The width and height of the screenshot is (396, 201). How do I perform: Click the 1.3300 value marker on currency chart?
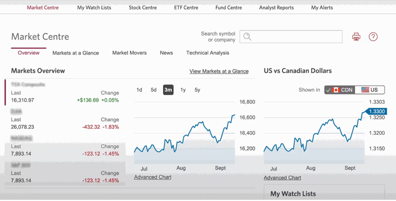376,111
